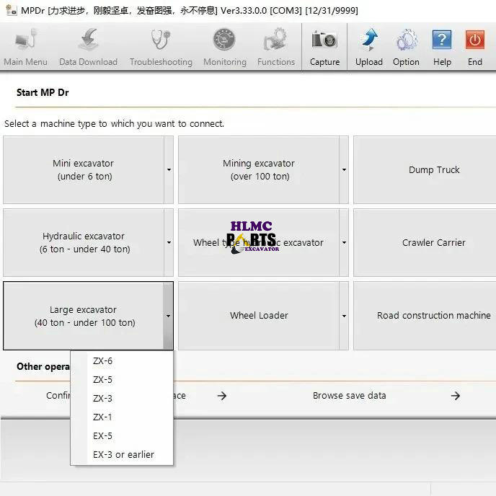The width and height of the screenshot is (496, 496).
Task: Click the Data Download toolbar icon
Action: point(88,40)
